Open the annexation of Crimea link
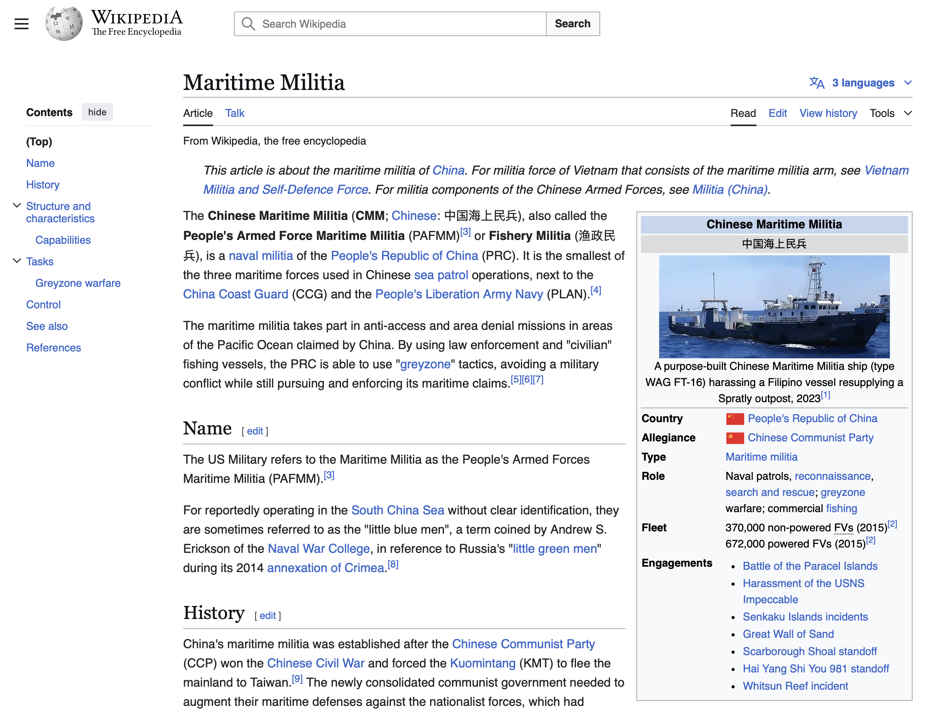Viewport: 938px width, 712px height. pyautogui.click(x=325, y=568)
